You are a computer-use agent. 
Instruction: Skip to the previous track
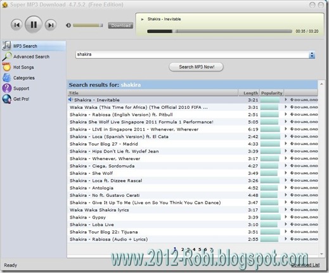coord(16,25)
